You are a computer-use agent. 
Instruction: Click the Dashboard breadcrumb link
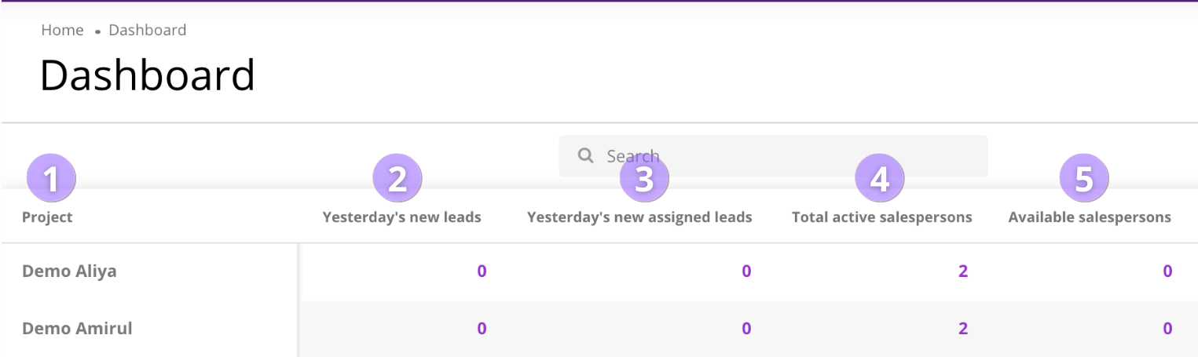coord(148,31)
